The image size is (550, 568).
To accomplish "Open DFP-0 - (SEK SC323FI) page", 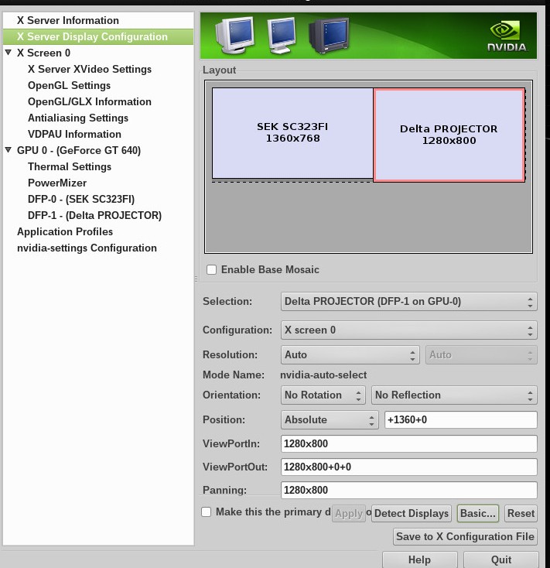I will (81, 199).
